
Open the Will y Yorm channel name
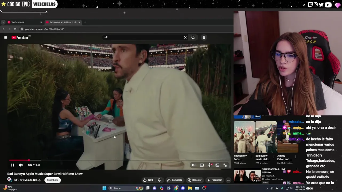[x=267, y=176]
